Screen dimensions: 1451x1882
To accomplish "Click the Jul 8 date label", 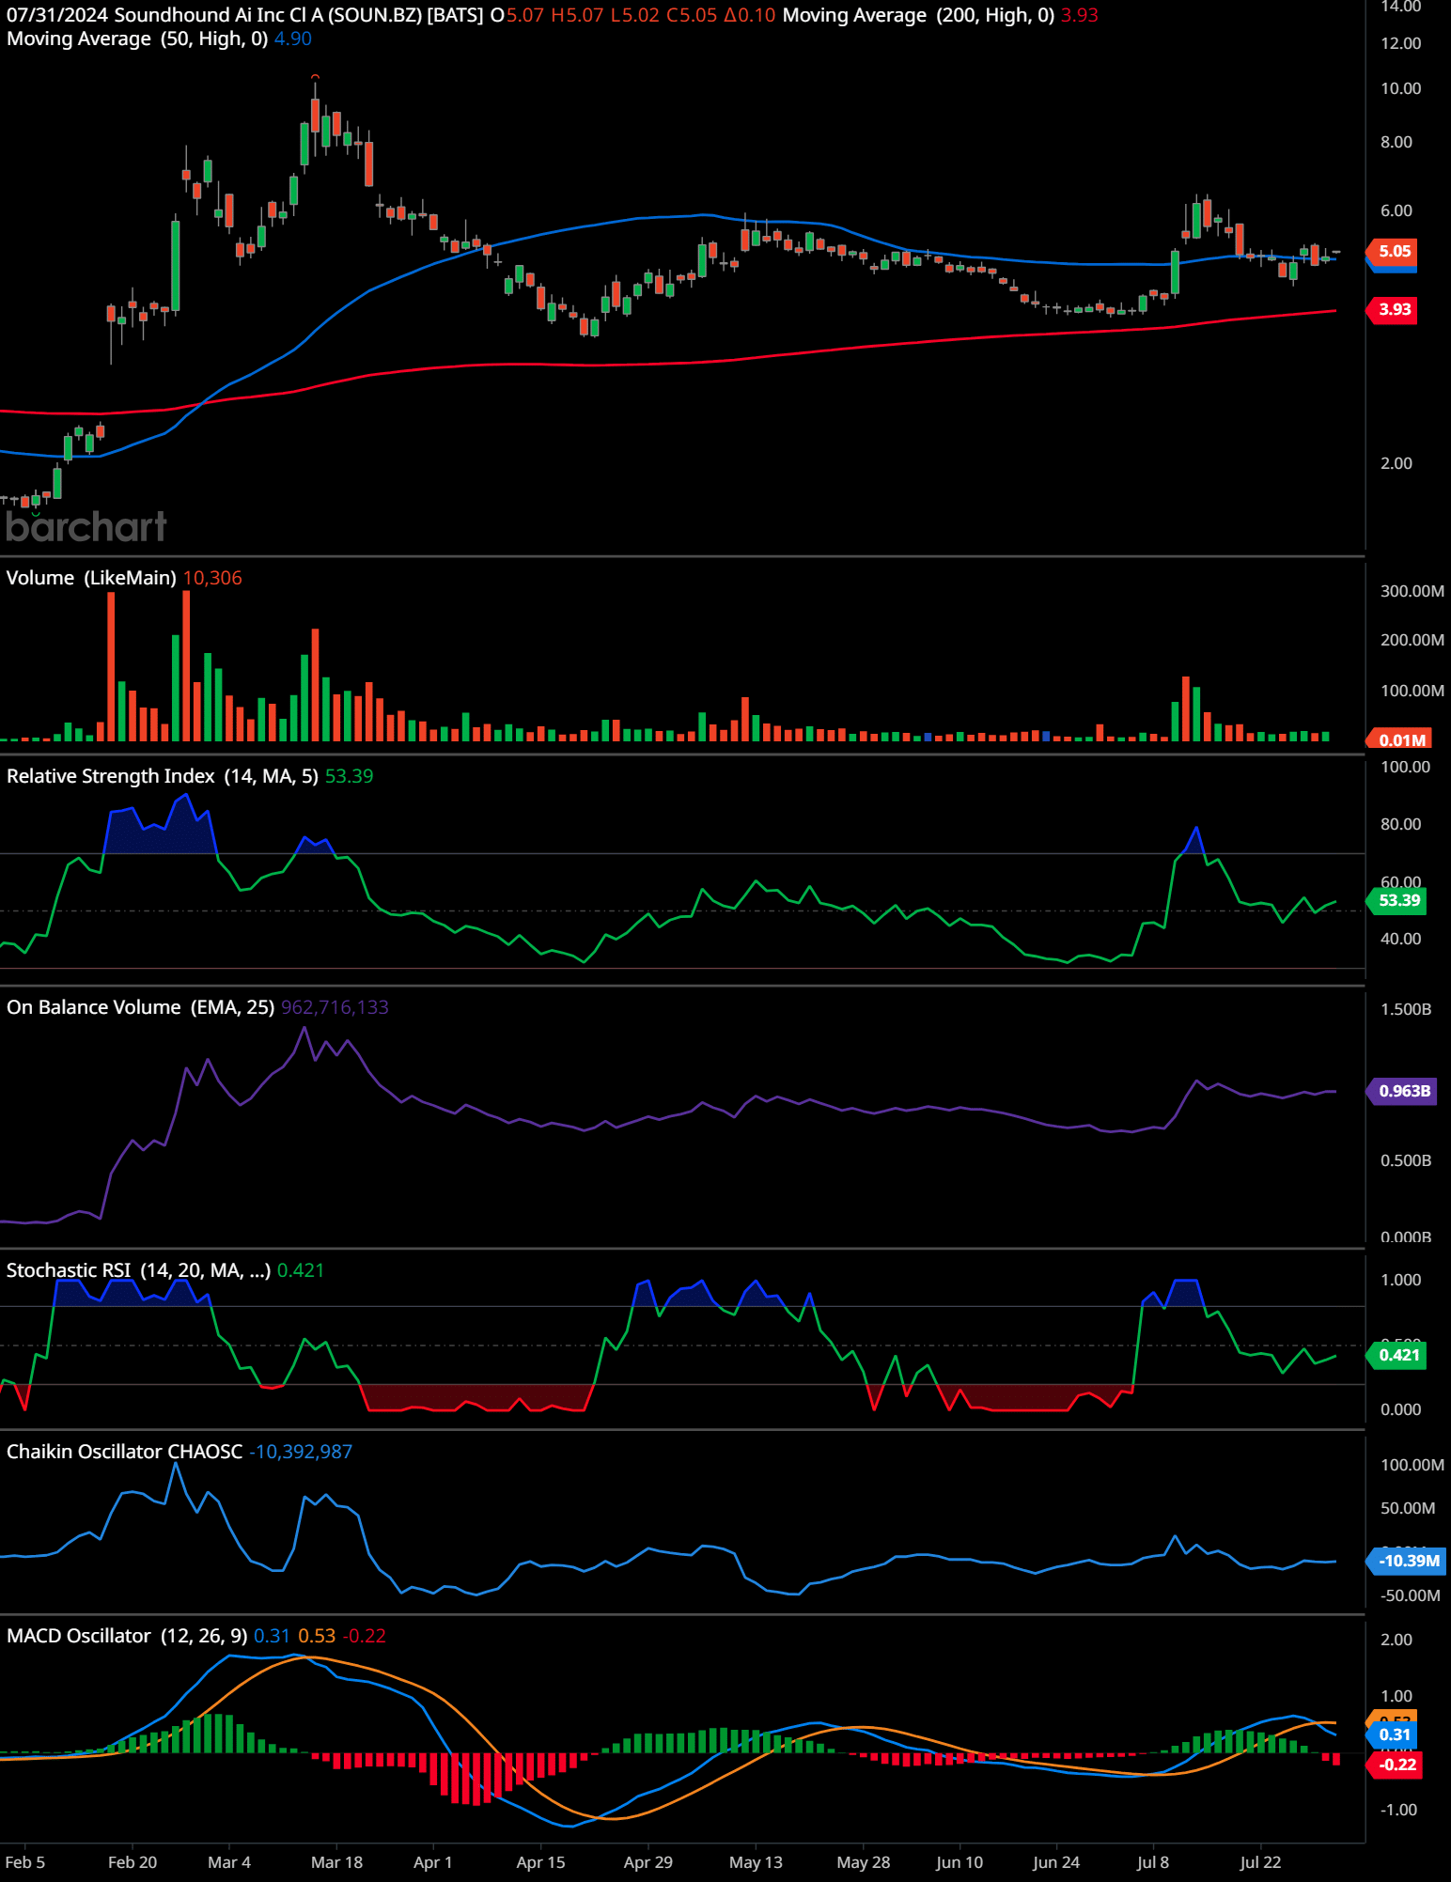I will point(1153,1862).
